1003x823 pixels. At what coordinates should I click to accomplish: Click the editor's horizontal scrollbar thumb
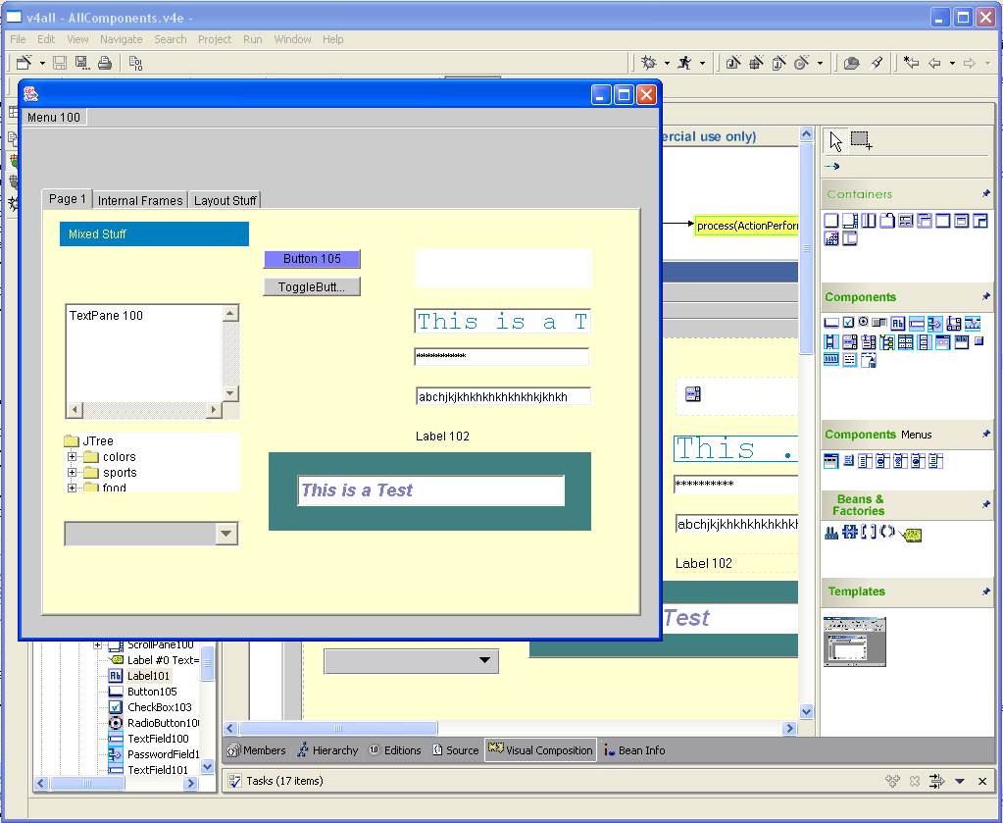point(338,729)
